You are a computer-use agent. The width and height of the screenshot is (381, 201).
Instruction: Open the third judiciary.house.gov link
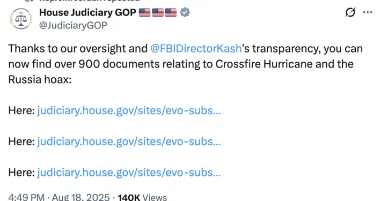coord(129,173)
